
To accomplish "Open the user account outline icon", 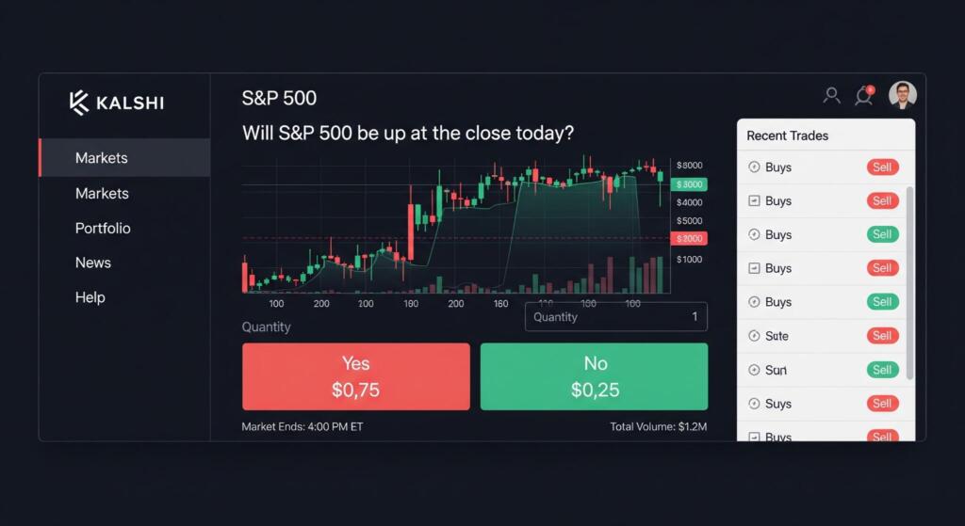I will coord(831,95).
